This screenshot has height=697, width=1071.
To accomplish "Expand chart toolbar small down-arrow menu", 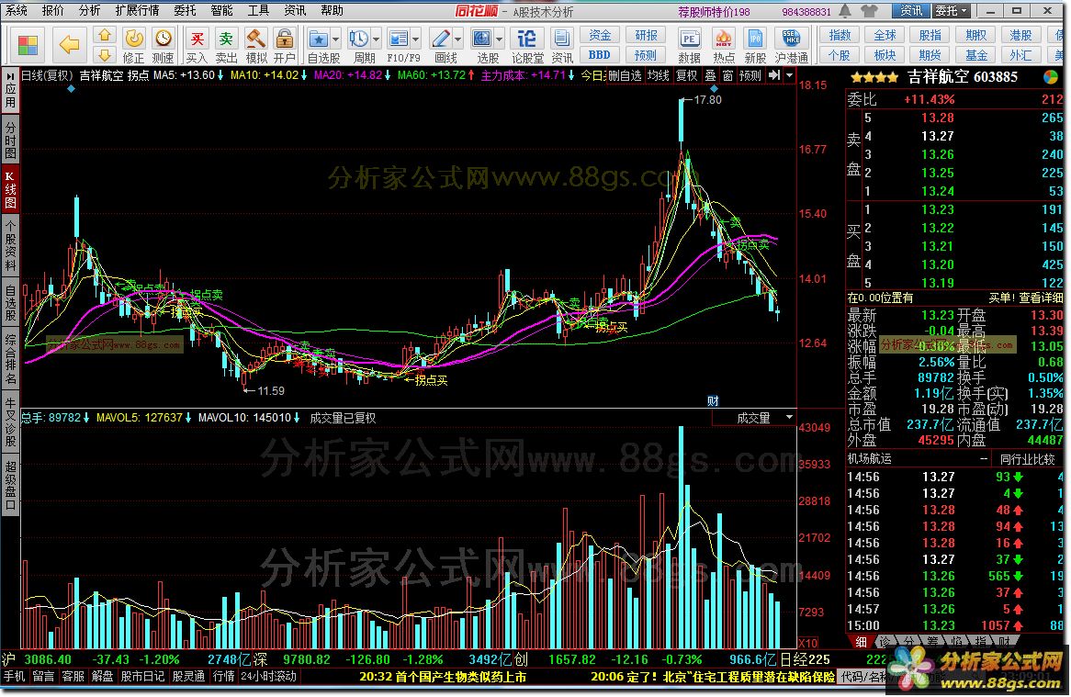I will coord(790,75).
